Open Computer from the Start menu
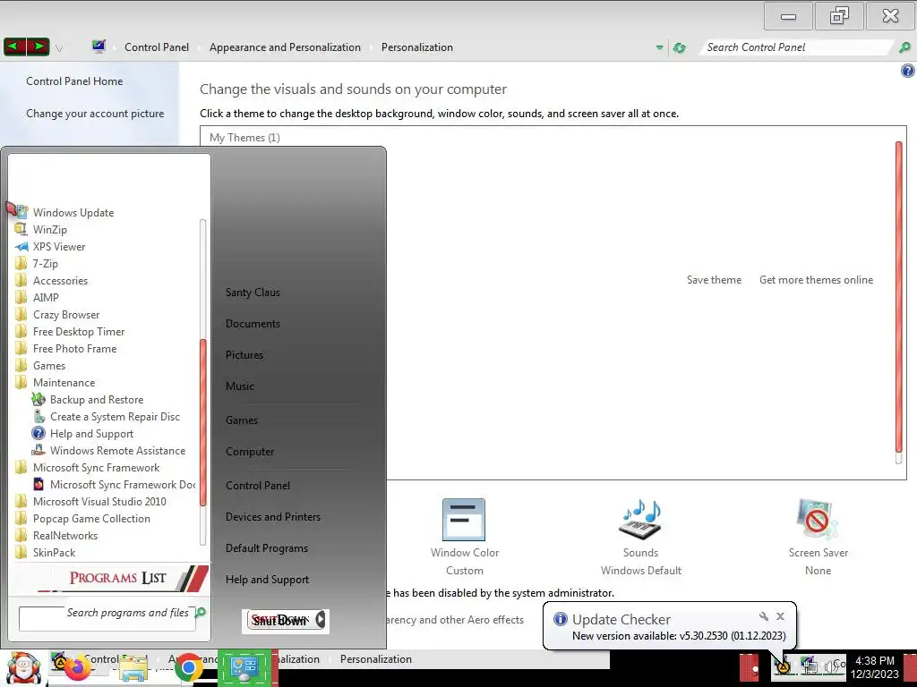Screen dimensions: 917x687 [250, 452]
